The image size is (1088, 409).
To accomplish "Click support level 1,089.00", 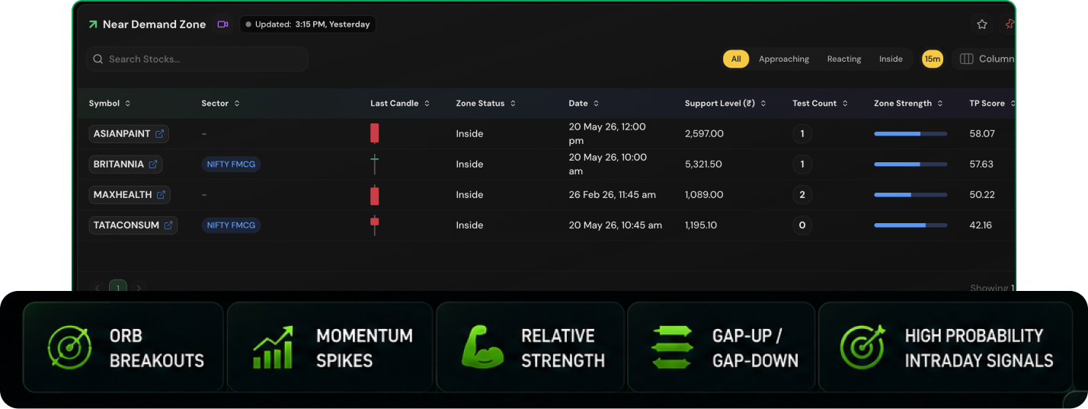I will 704,195.
